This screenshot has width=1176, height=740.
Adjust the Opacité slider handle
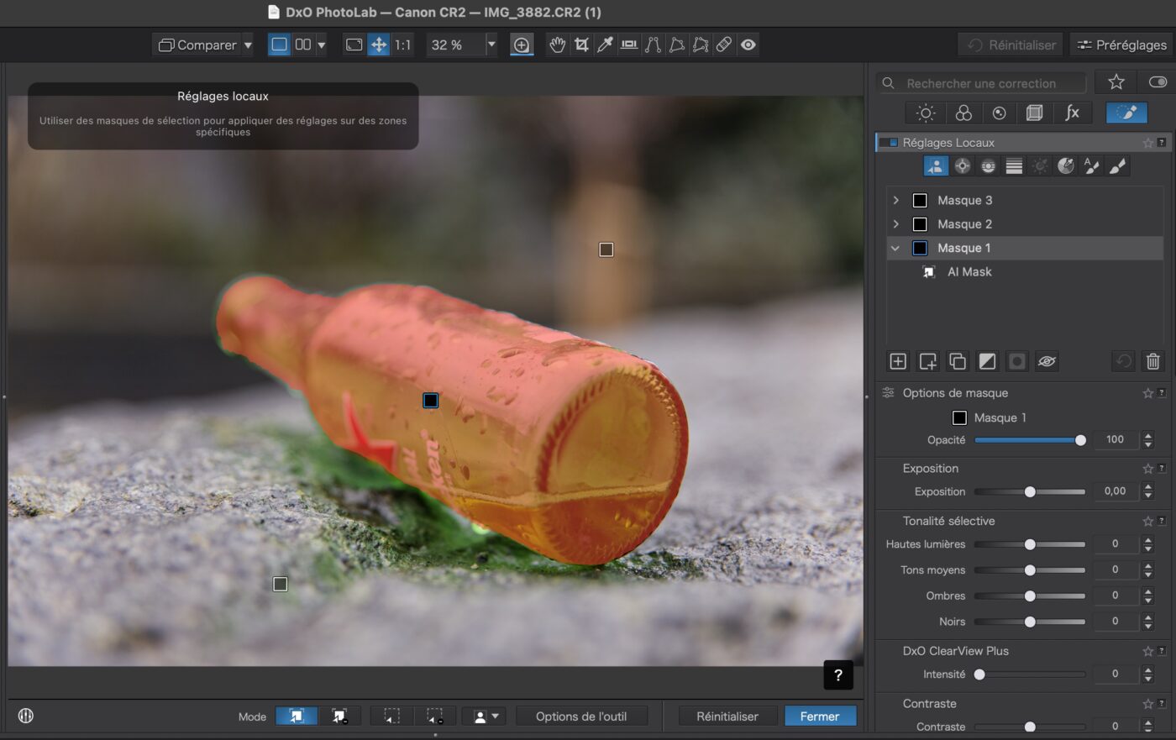(x=1080, y=440)
